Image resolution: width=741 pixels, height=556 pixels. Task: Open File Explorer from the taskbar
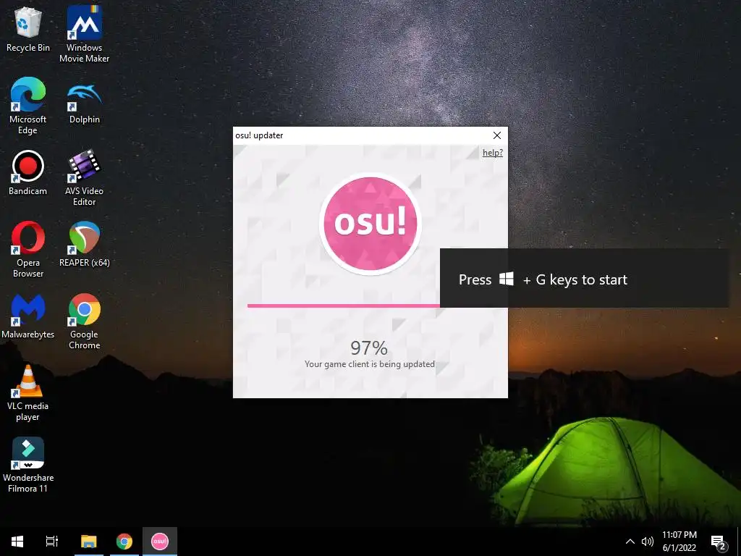pyautogui.click(x=89, y=542)
